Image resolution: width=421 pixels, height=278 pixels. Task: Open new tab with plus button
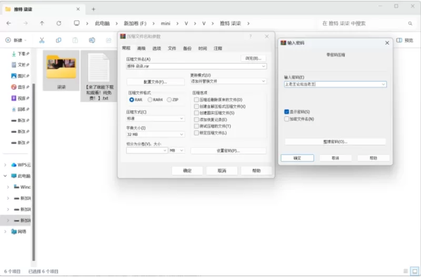click(x=94, y=9)
